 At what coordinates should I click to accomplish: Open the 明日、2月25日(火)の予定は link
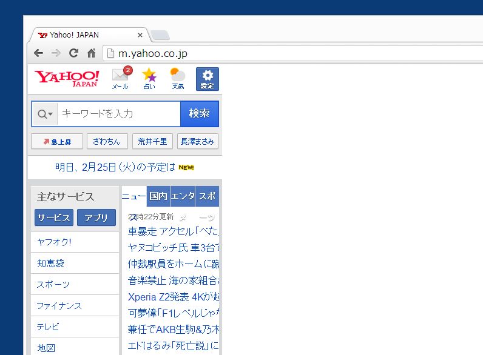pyautogui.click(x=115, y=167)
